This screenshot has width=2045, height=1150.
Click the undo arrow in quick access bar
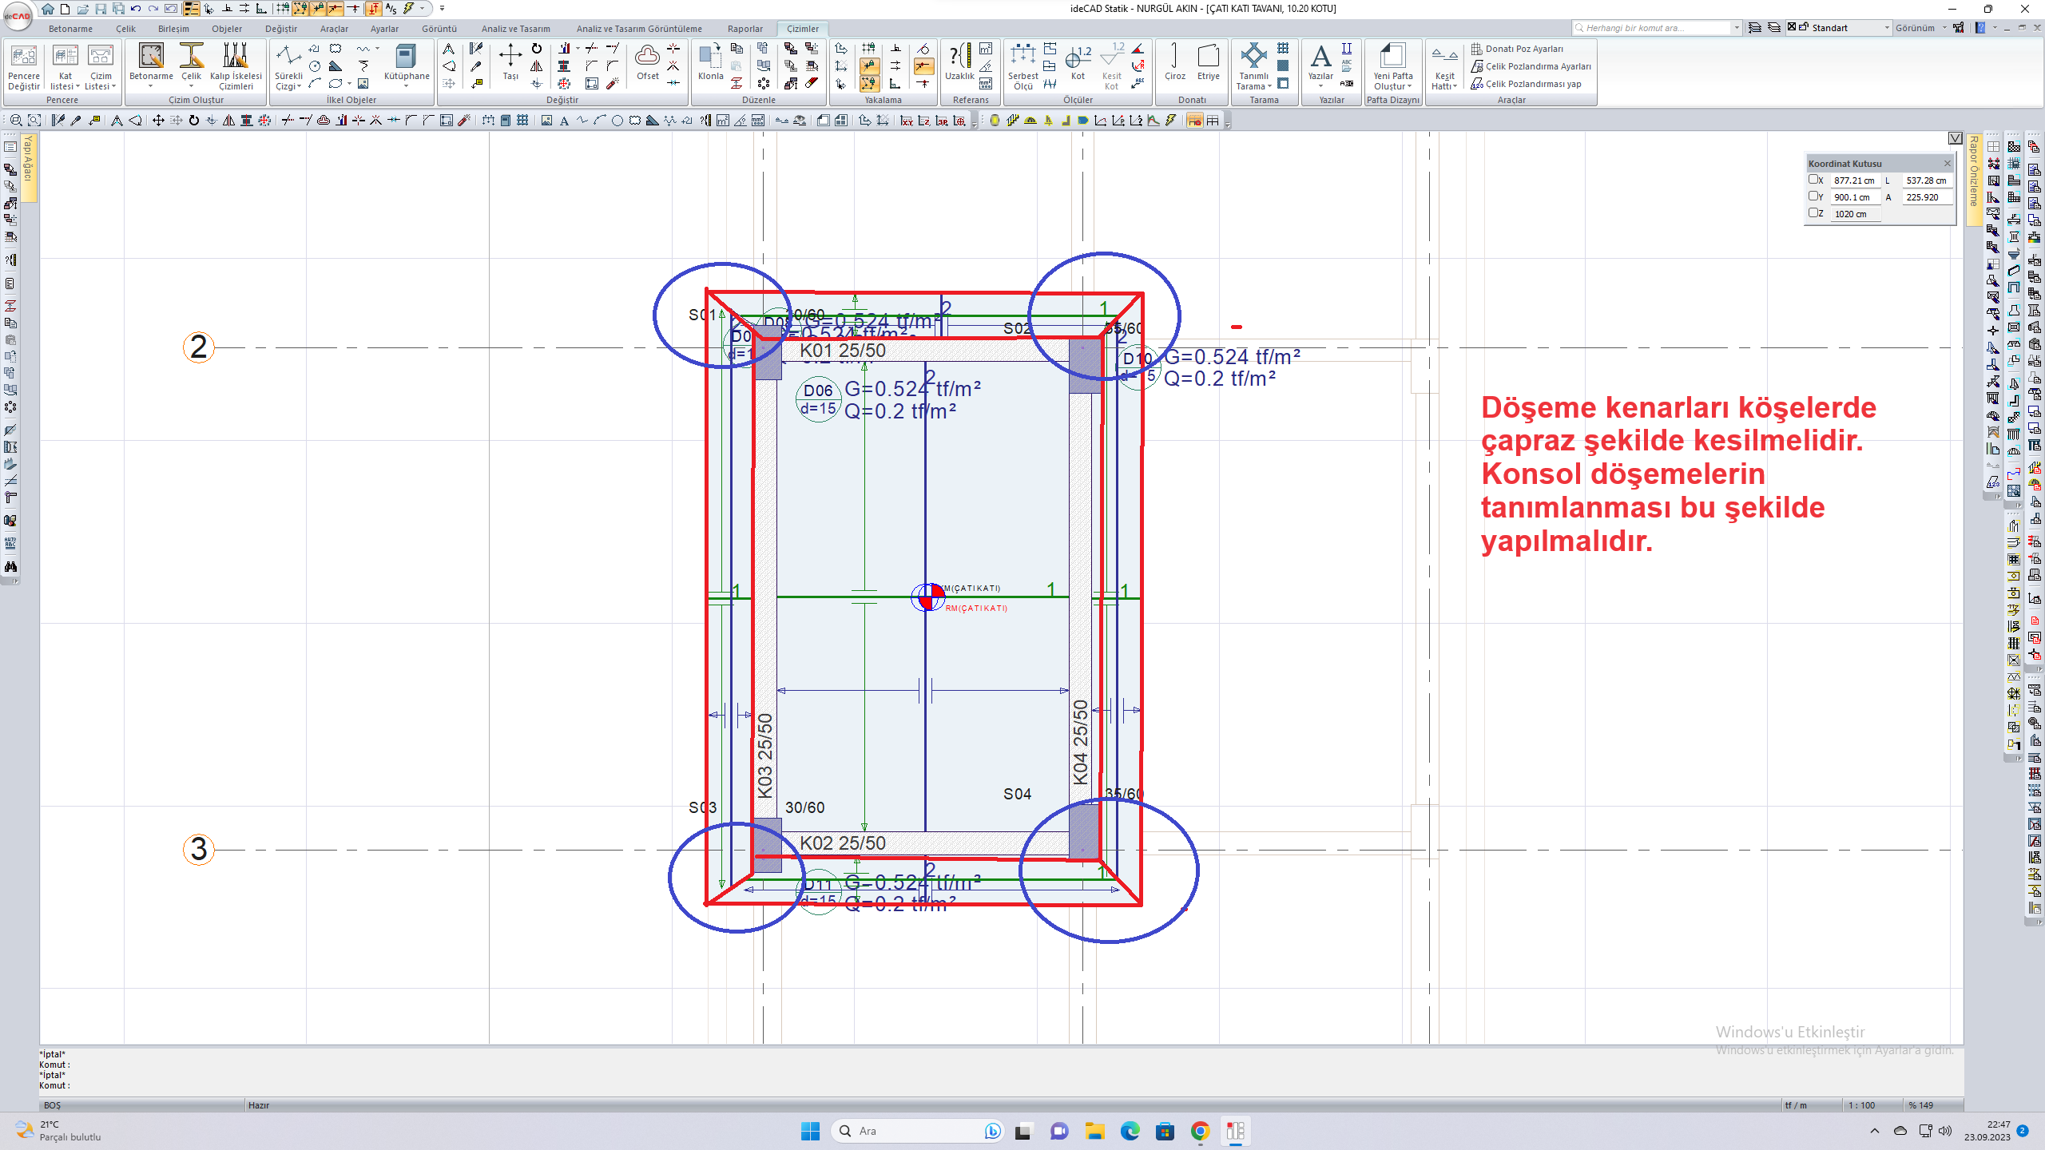pyautogui.click(x=135, y=9)
